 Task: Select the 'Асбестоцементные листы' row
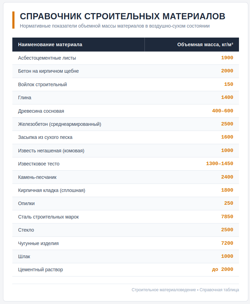[126, 58]
